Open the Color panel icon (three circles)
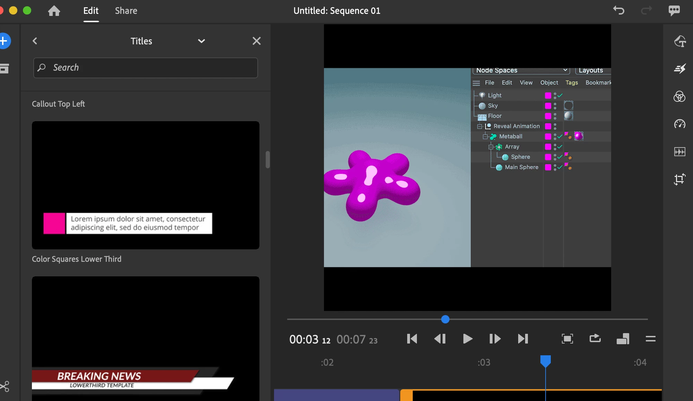This screenshot has width=693, height=401. (x=679, y=96)
